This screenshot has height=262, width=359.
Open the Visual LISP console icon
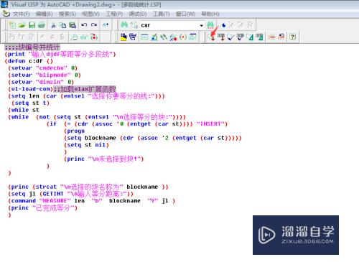(x=144, y=37)
